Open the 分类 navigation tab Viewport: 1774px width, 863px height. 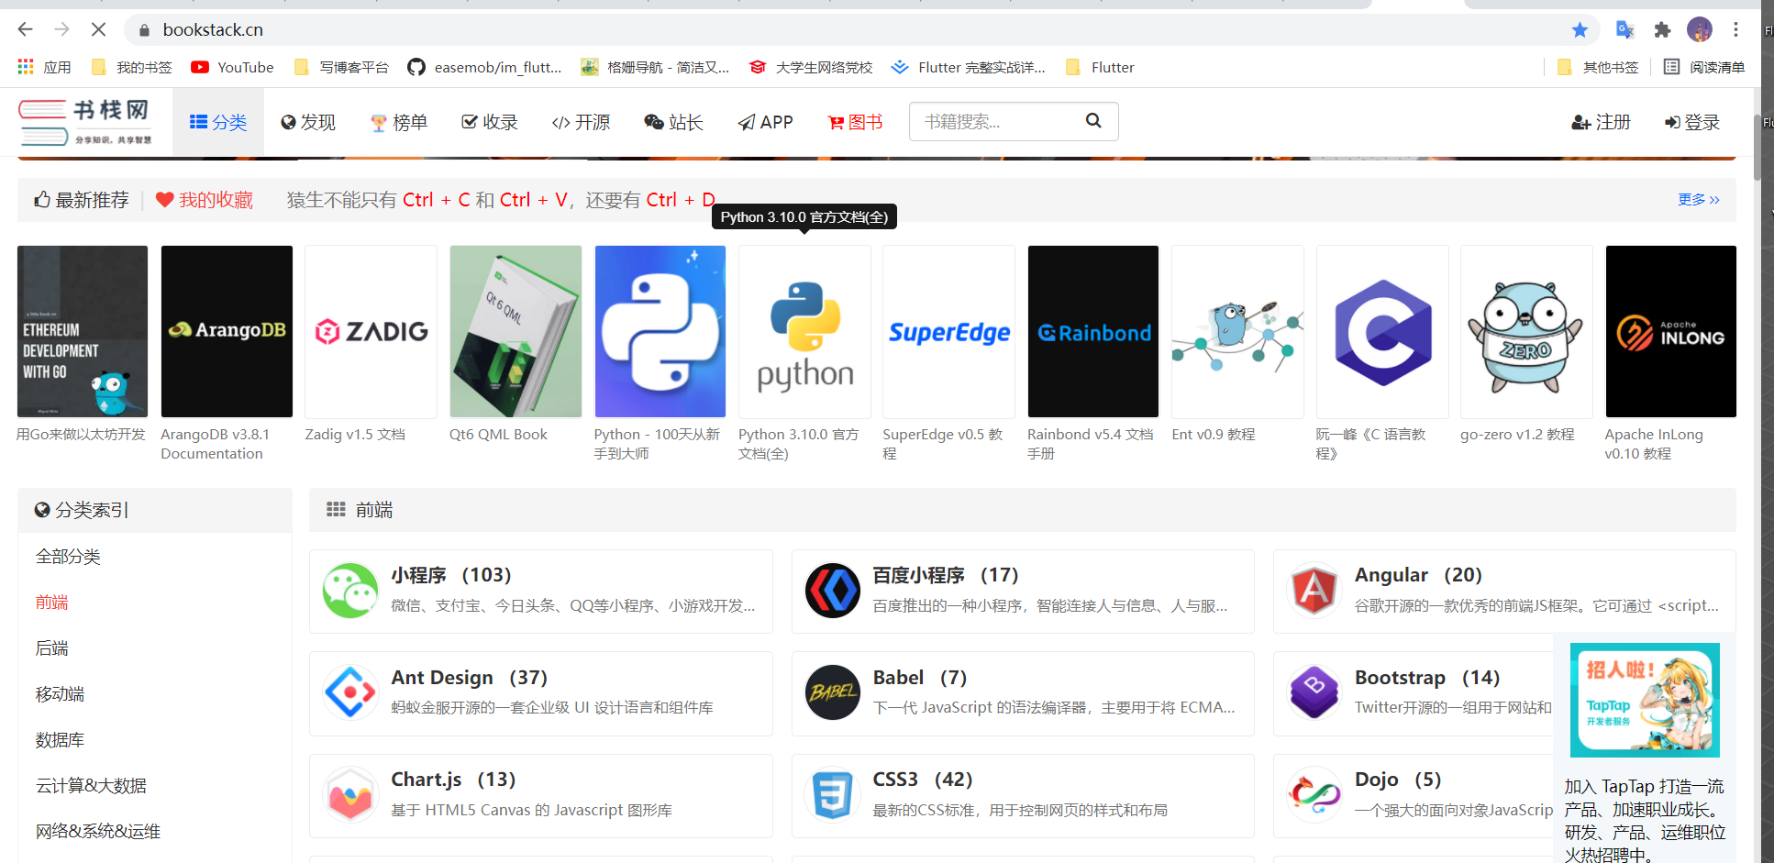click(218, 123)
